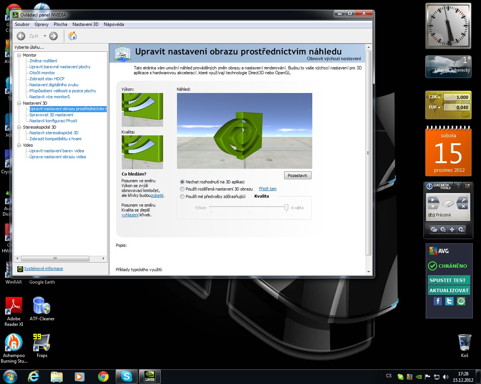Collapse the Nastavení 3D tree node

[x=19, y=103]
